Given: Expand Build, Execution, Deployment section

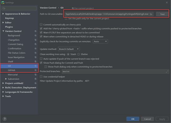Looking at the screenshot, I should click(3, 88).
